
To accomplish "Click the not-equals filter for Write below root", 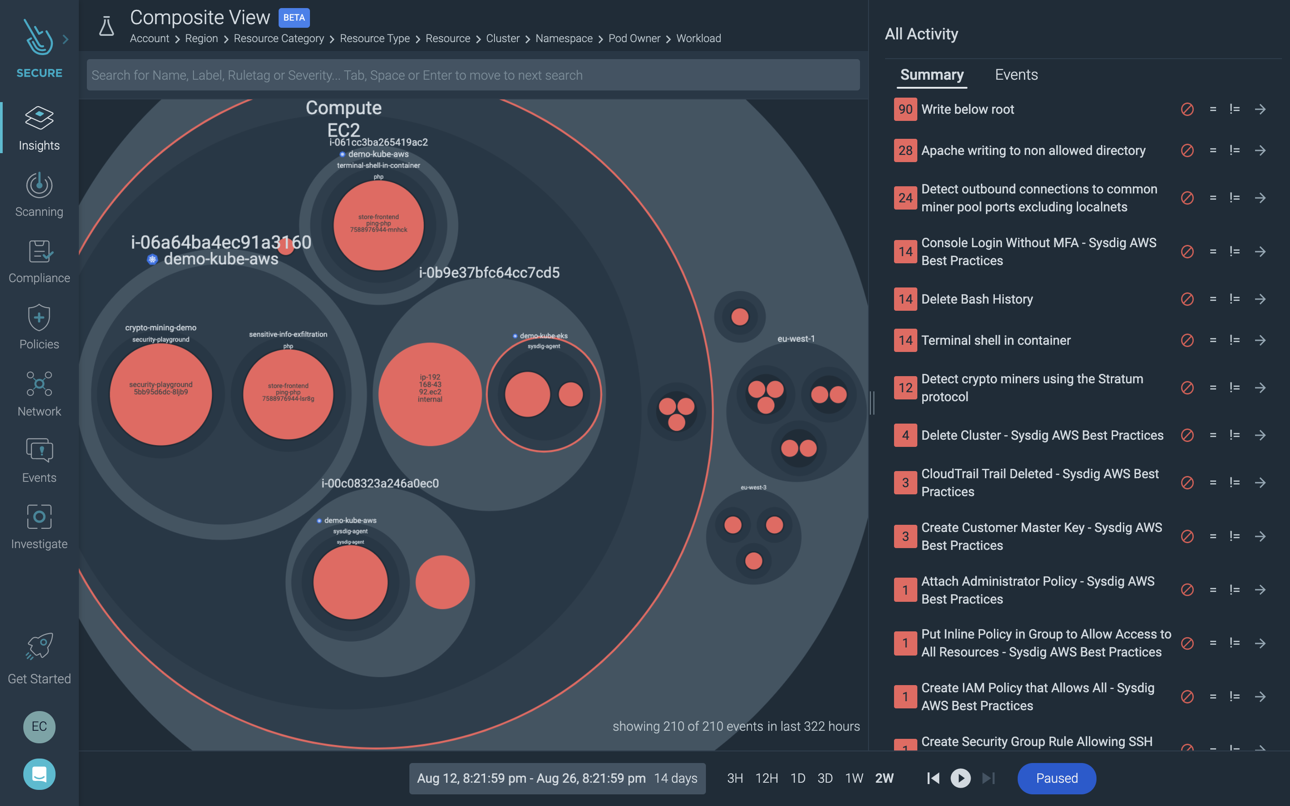I will (x=1234, y=109).
